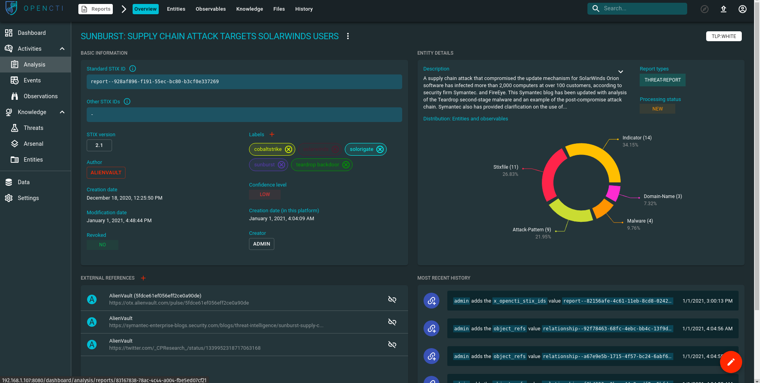Open the Files tab
The width and height of the screenshot is (760, 383).
coord(279,9)
